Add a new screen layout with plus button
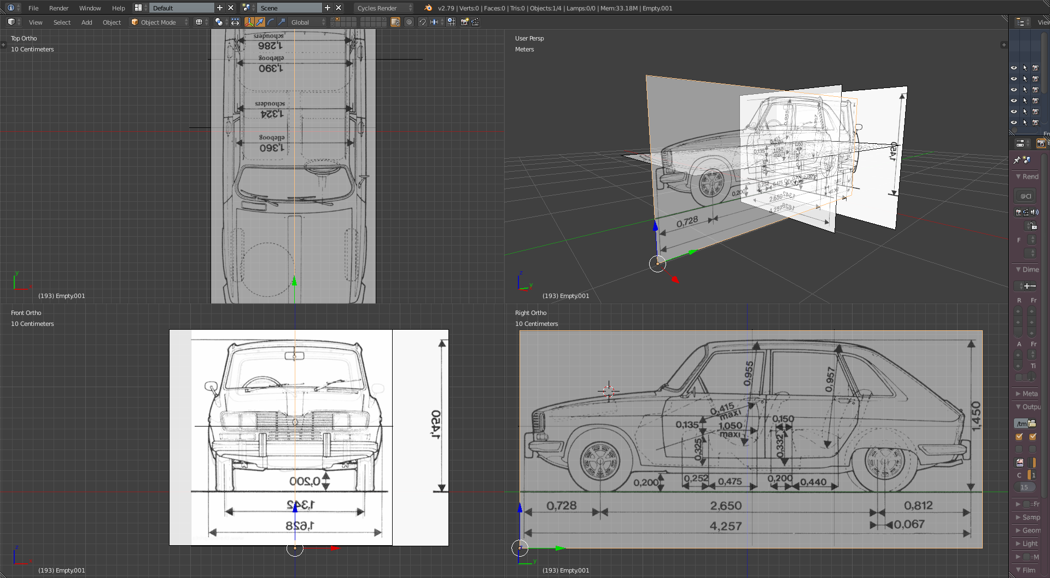The image size is (1050, 578). click(x=220, y=8)
